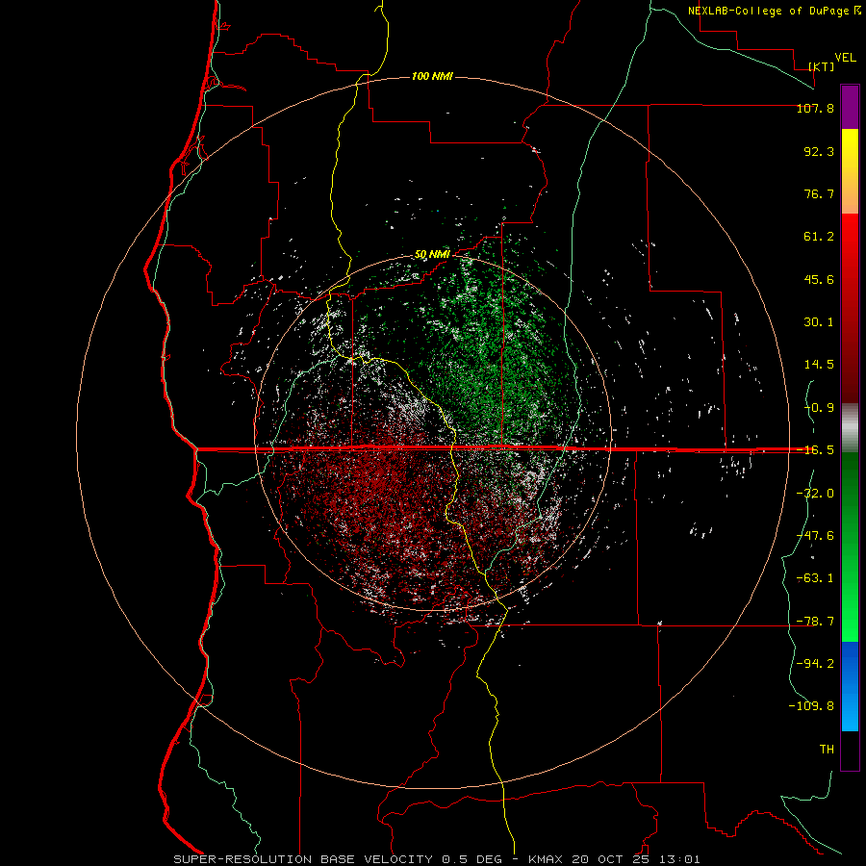Click the 92.3 velocity scale value
The width and height of the screenshot is (866, 866).
(x=819, y=151)
